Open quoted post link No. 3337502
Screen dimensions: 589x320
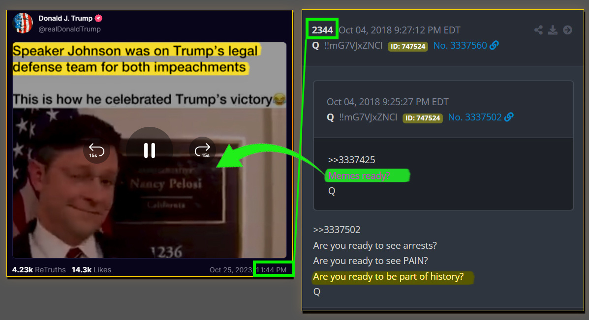point(475,117)
